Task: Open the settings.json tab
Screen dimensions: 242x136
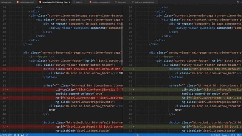Action: tap(6, 2)
